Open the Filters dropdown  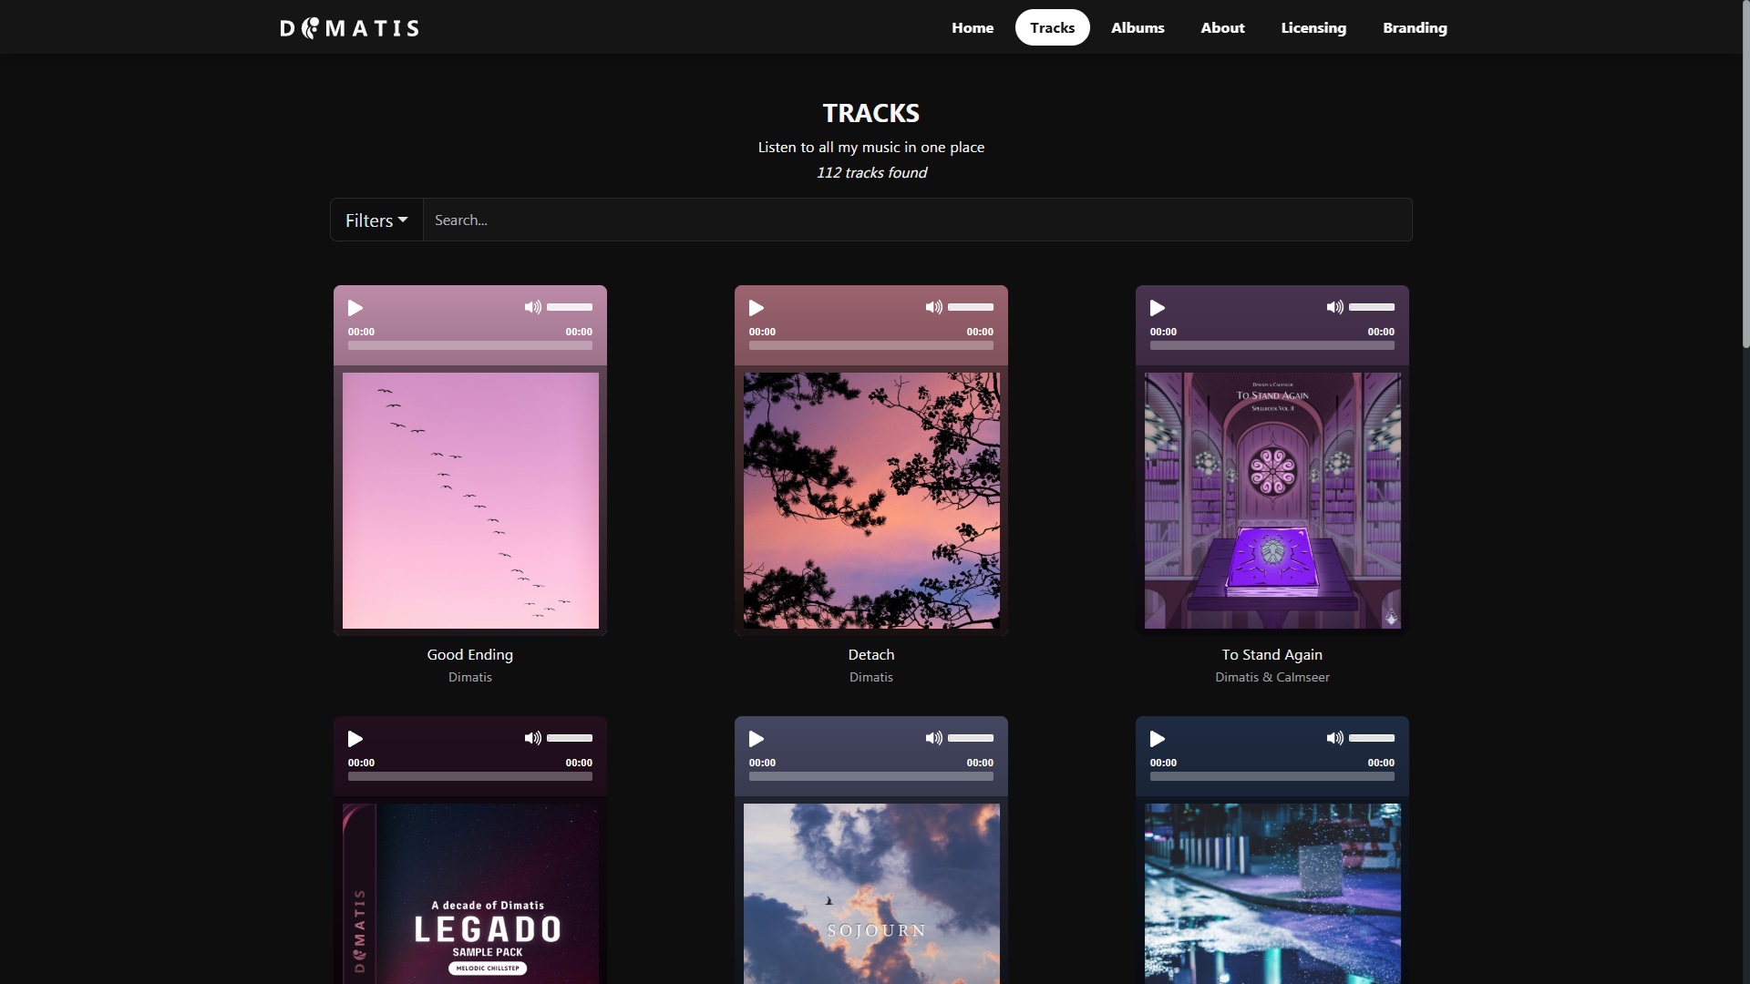pyautogui.click(x=376, y=220)
